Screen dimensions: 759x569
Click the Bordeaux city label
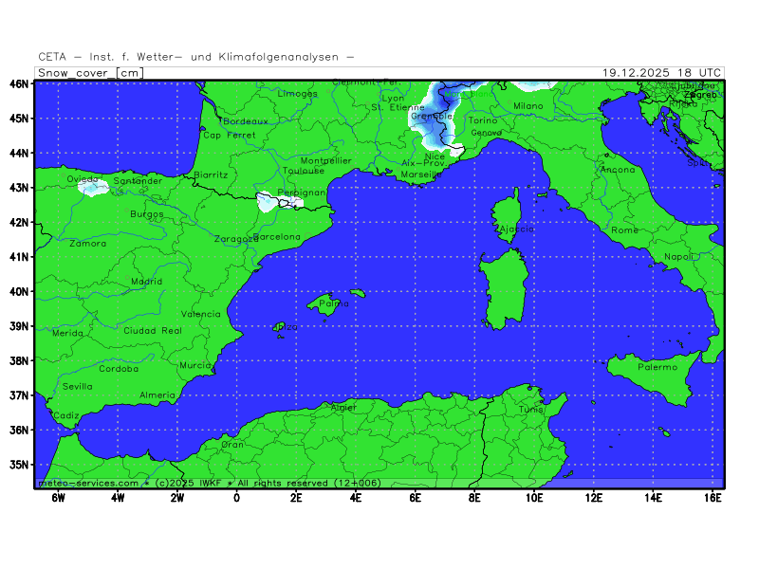246,121
